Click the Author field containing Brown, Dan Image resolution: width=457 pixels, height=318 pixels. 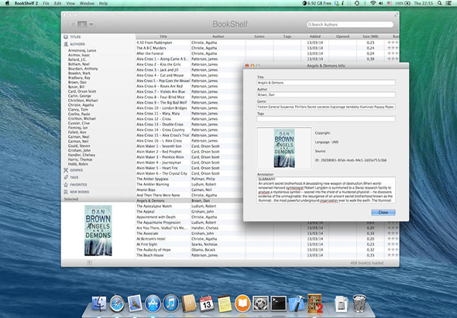(326, 94)
